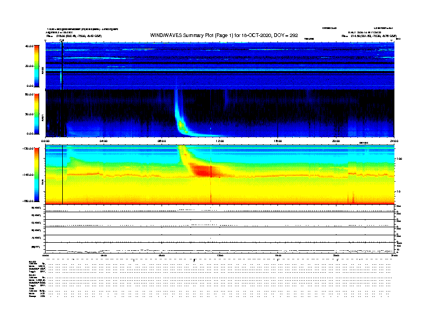Screen dimensions: 425x328
Task: Click the black vertical calibration line in the TNR panel
Action: [63, 175]
